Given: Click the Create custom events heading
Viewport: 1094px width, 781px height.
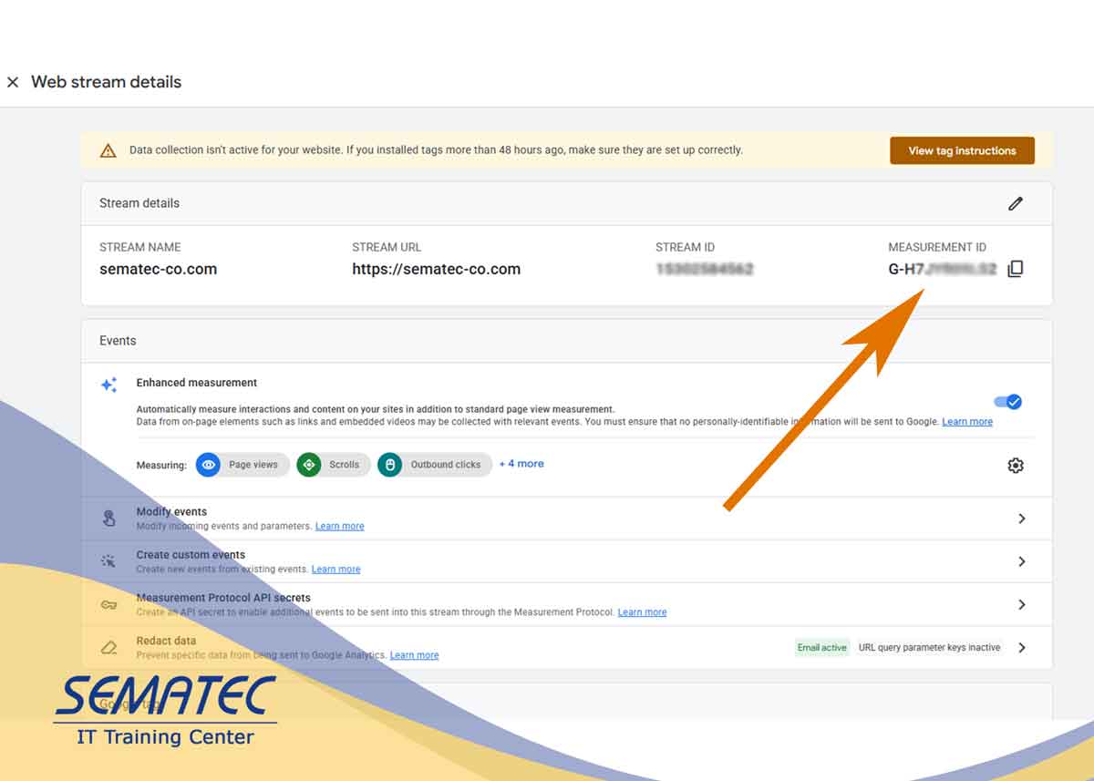Looking at the screenshot, I should click(x=191, y=555).
